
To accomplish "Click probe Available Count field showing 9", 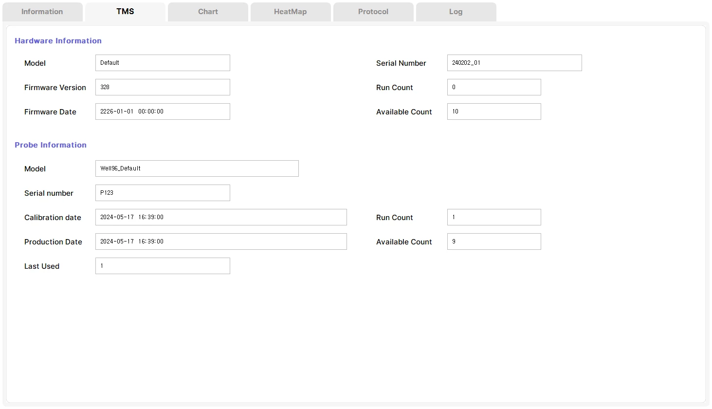I will [x=494, y=242].
